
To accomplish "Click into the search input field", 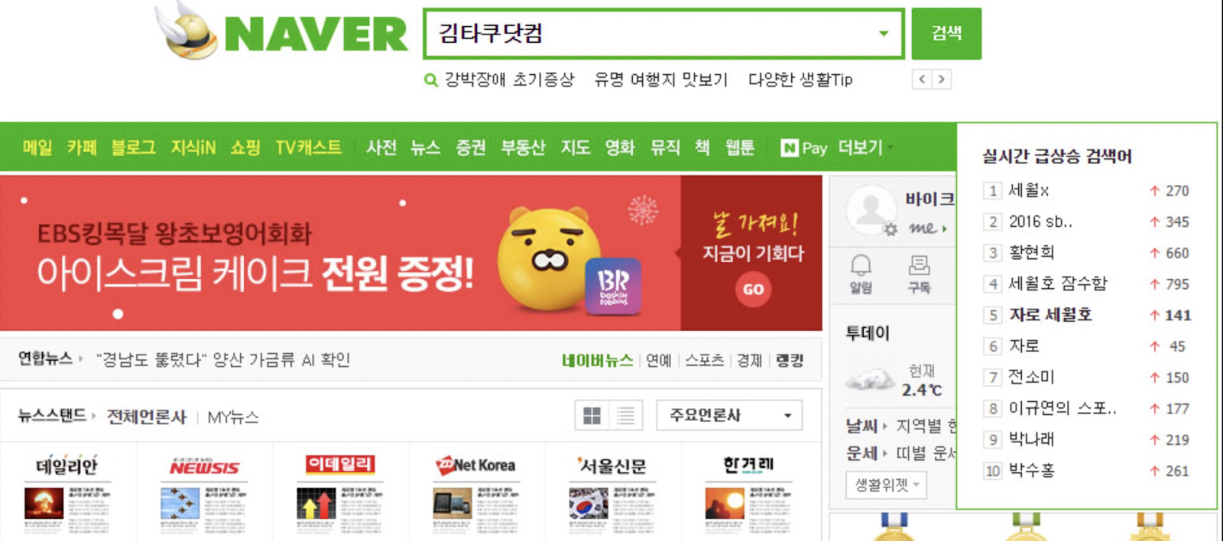I will coord(650,34).
